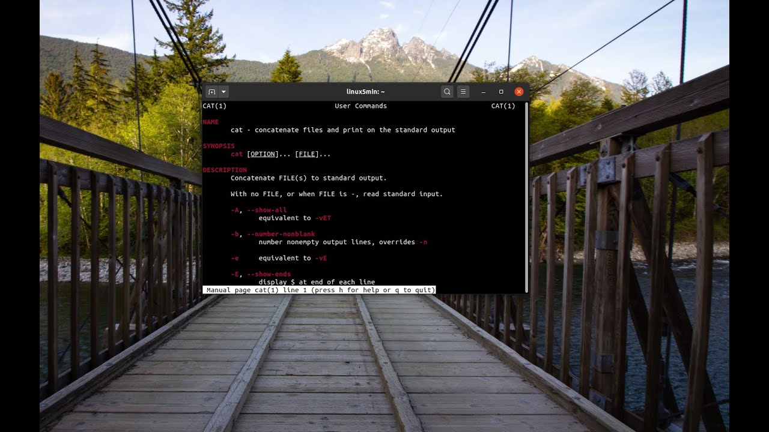Maximize the terminal window

tap(501, 92)
